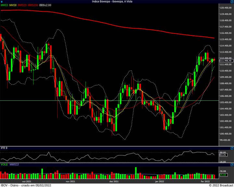
Task: Select the MMS3 moving average legend
Action: [x=4, y=5]
